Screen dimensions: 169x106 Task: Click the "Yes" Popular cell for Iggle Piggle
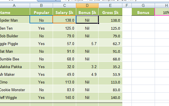[41, 43]
